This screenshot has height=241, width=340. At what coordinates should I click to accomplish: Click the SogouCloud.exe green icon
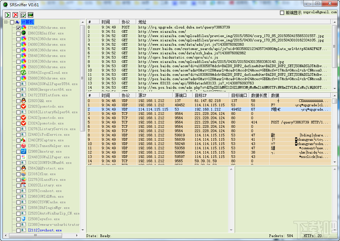pyautogui.click(x=24, y=72)
